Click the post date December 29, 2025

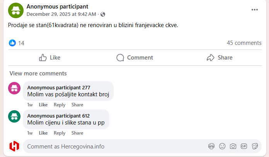61,14
